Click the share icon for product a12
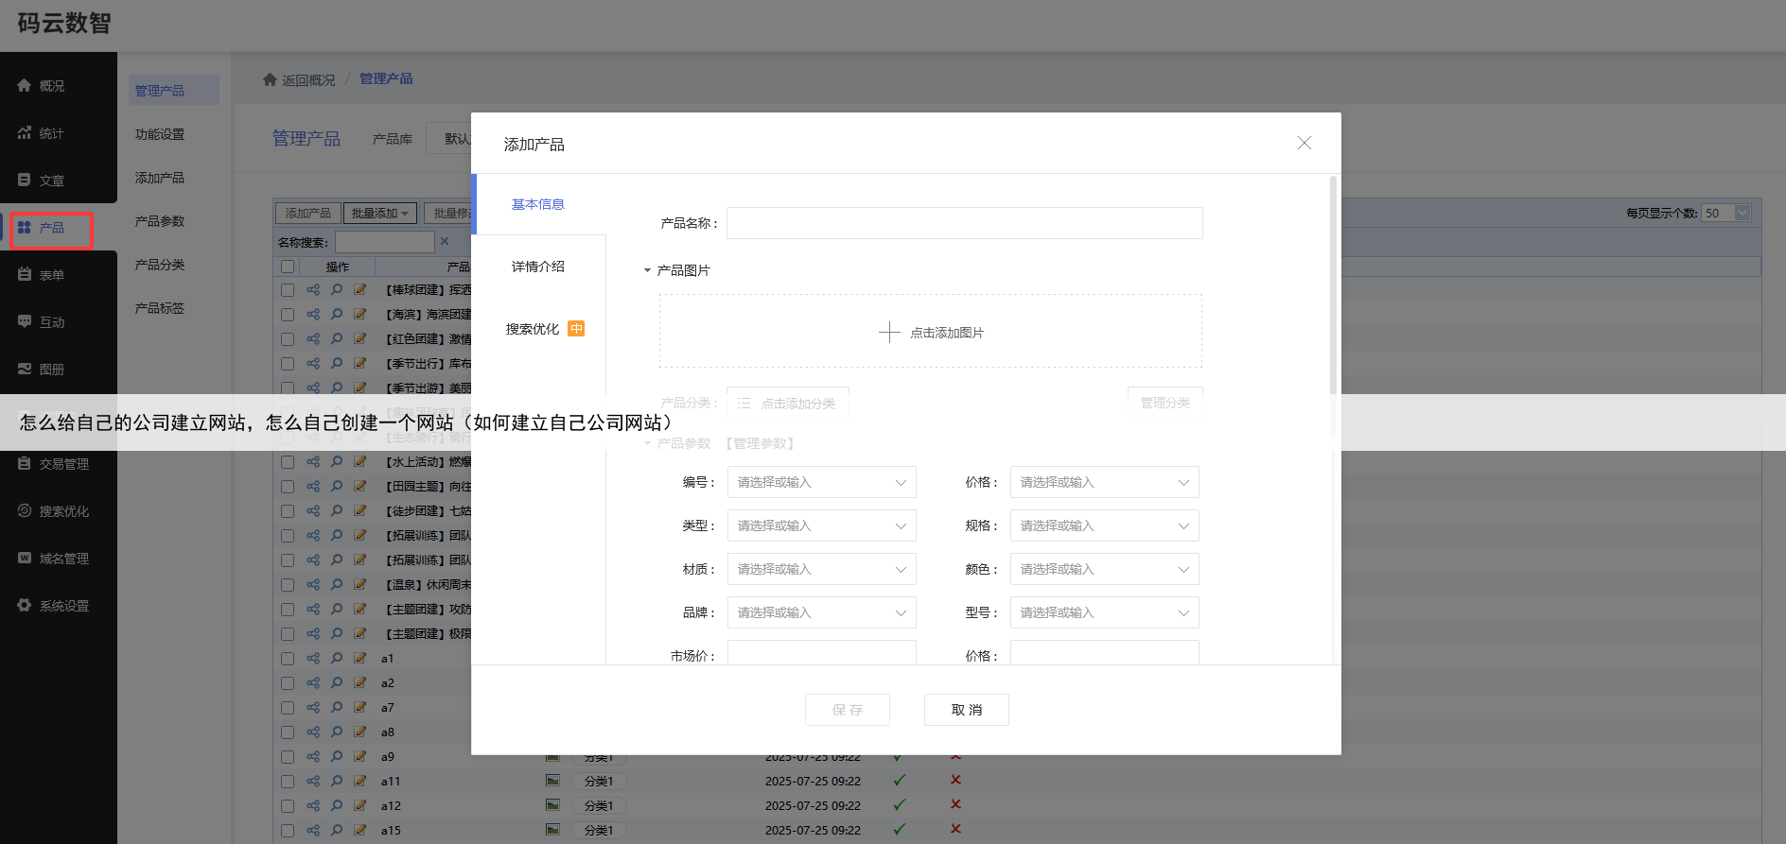The image size is (1786, 844). (313, 805)
